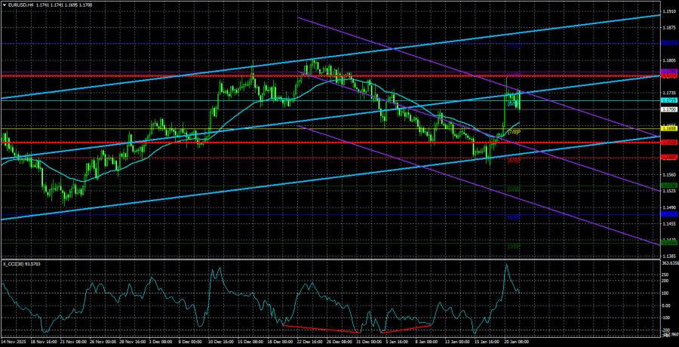Click the triangle arrow beside EURUSD,H4 title
Screen dimensions: 679x347
(4, 4)
